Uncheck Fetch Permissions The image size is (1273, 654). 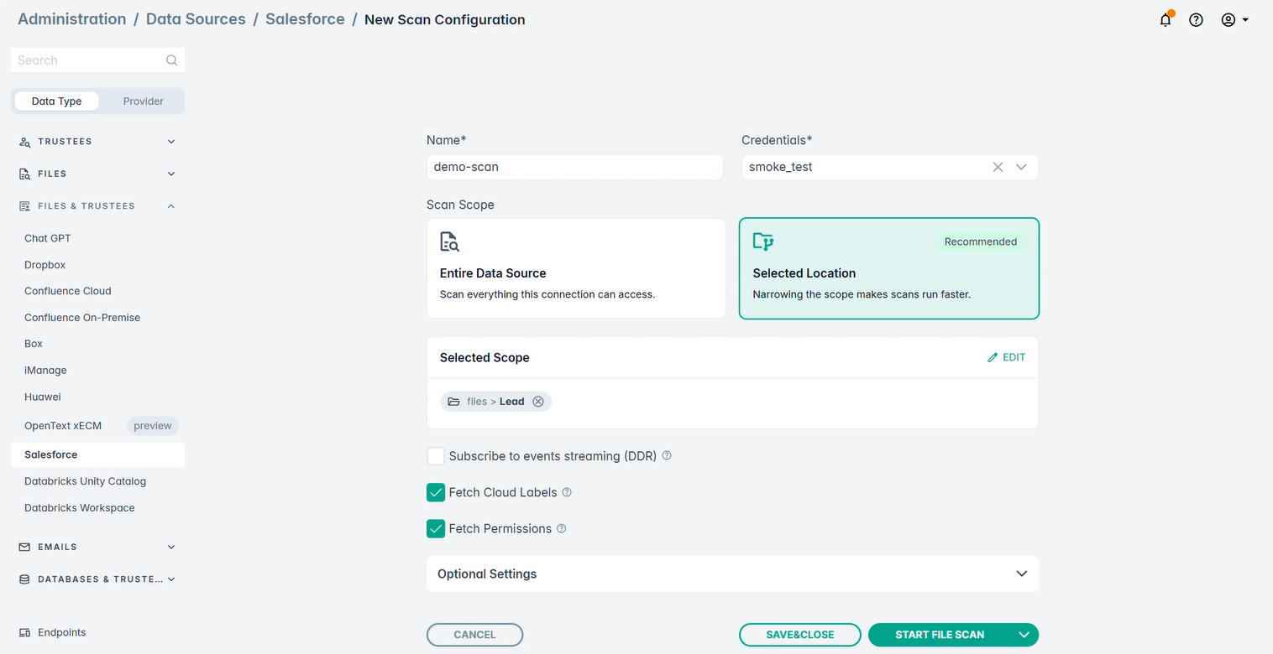pyautogui.click(x=436, y=529)
